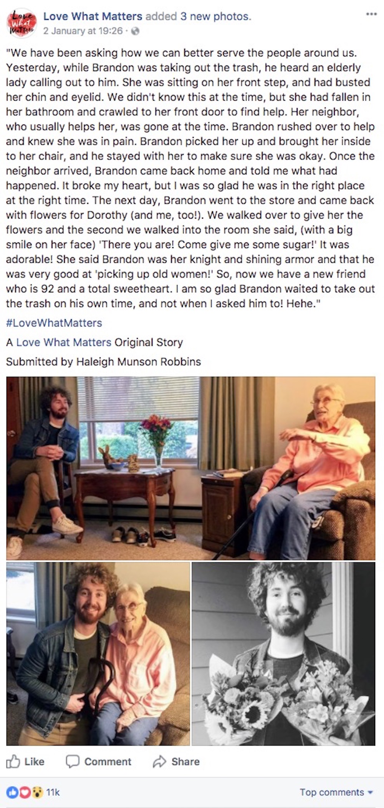Open the Love What Matters page name link
Viewport: 384px width, 808px height.
[93, 16]
